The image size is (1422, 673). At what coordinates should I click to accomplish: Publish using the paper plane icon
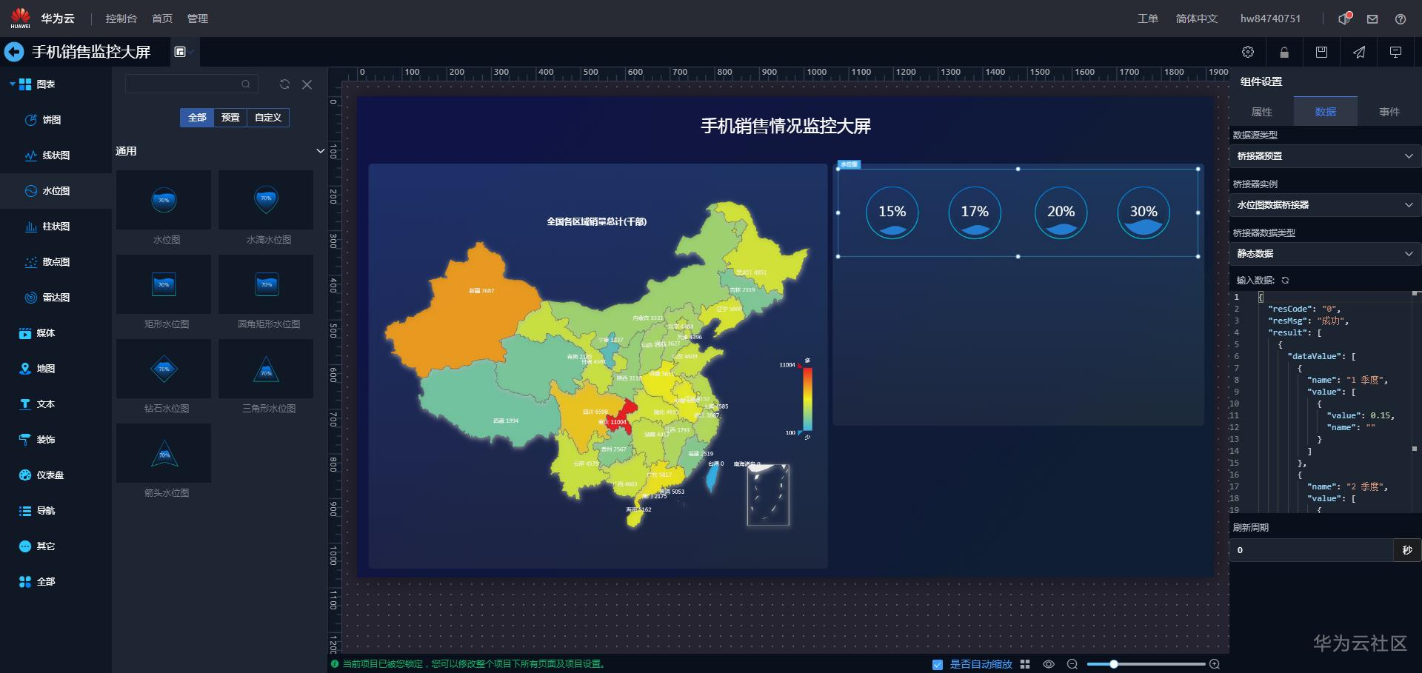(x=1359, y=52)
